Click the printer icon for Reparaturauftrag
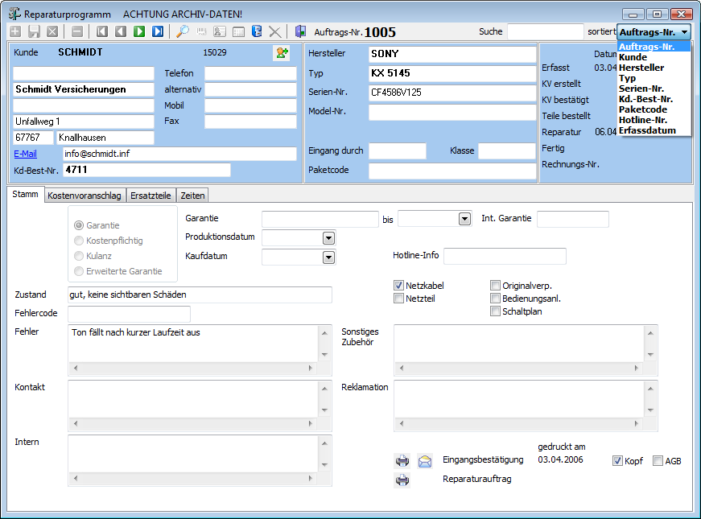This screenshot has height=519, width=701. [x=402, y=480]
